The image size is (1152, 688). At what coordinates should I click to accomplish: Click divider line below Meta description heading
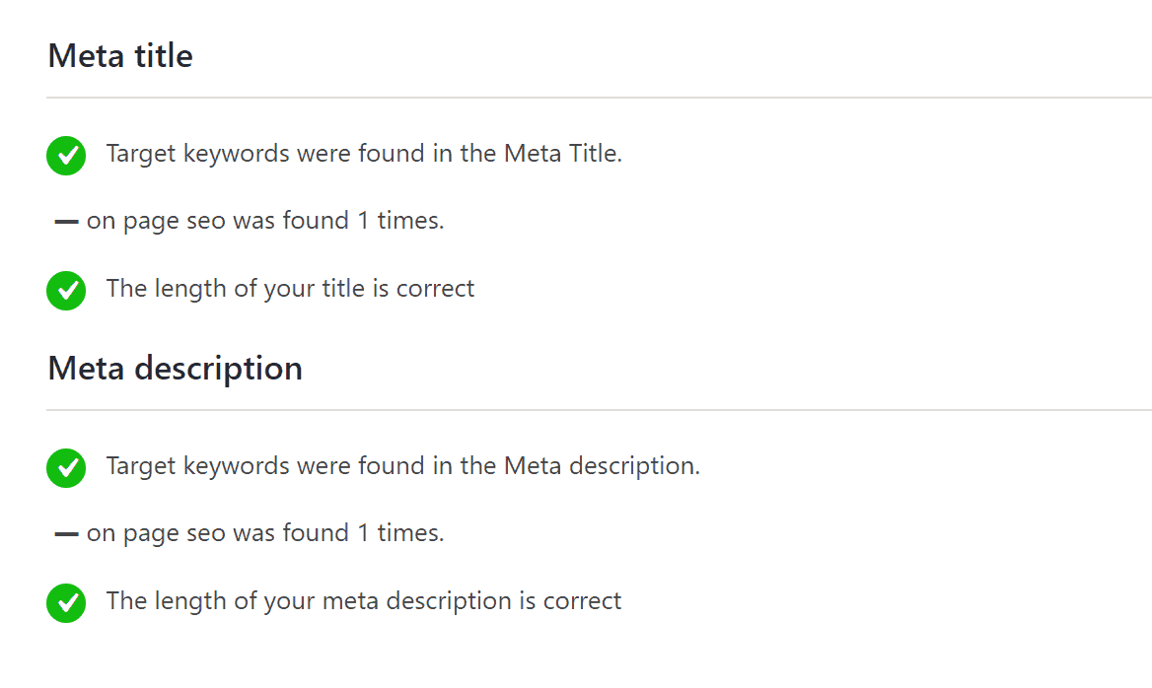[x=599, y=410]
